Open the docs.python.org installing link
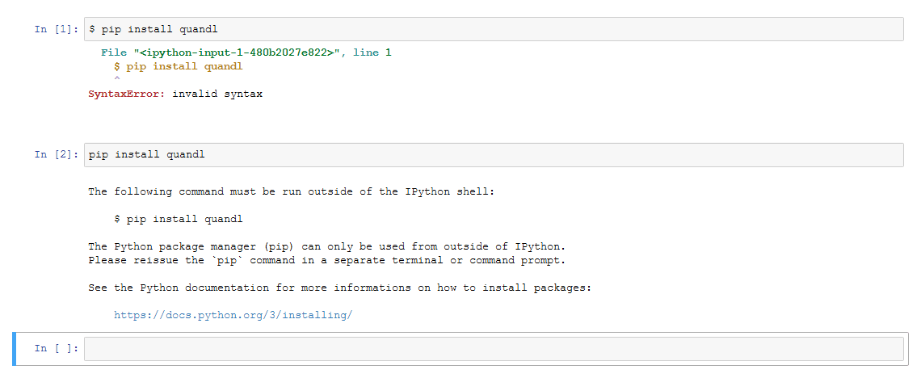 pos(233,315)
